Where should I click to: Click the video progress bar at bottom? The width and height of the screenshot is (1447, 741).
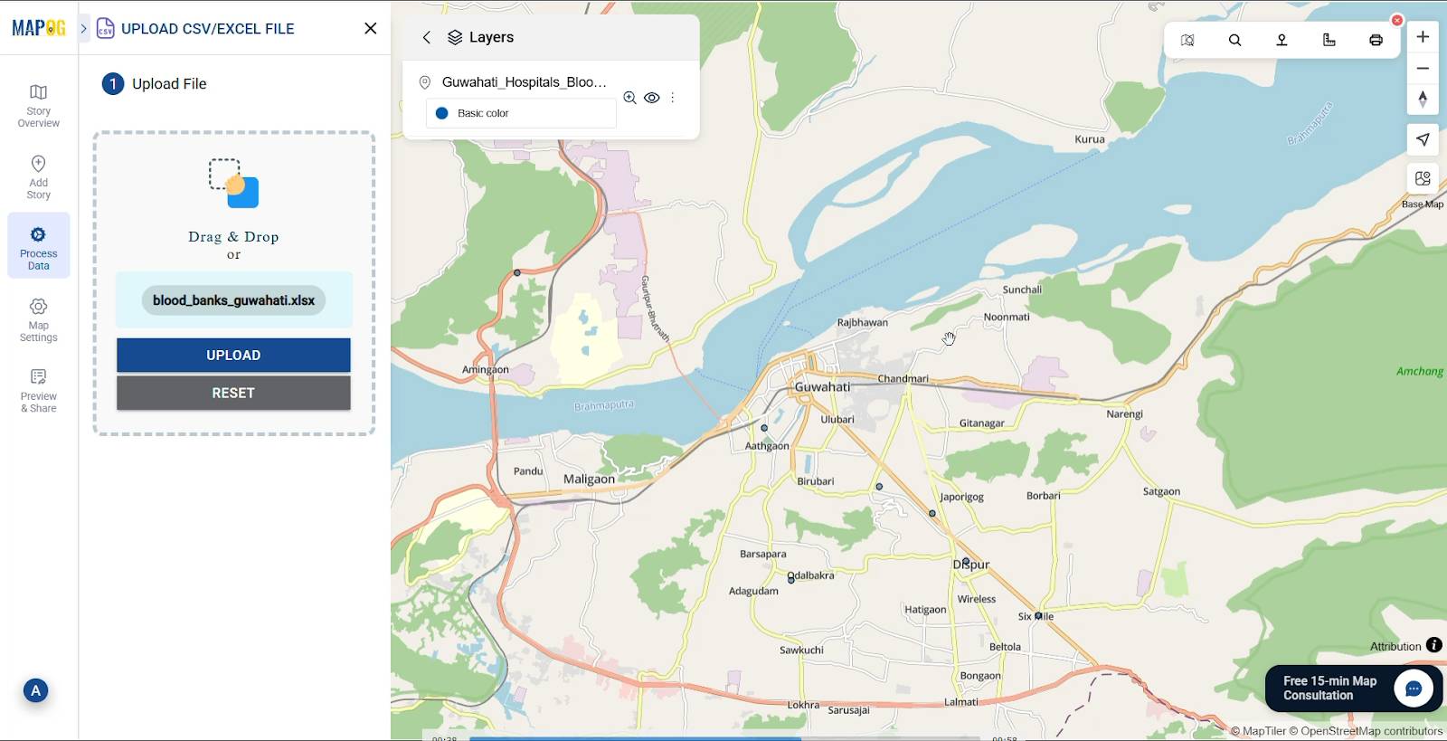[723, 738]
